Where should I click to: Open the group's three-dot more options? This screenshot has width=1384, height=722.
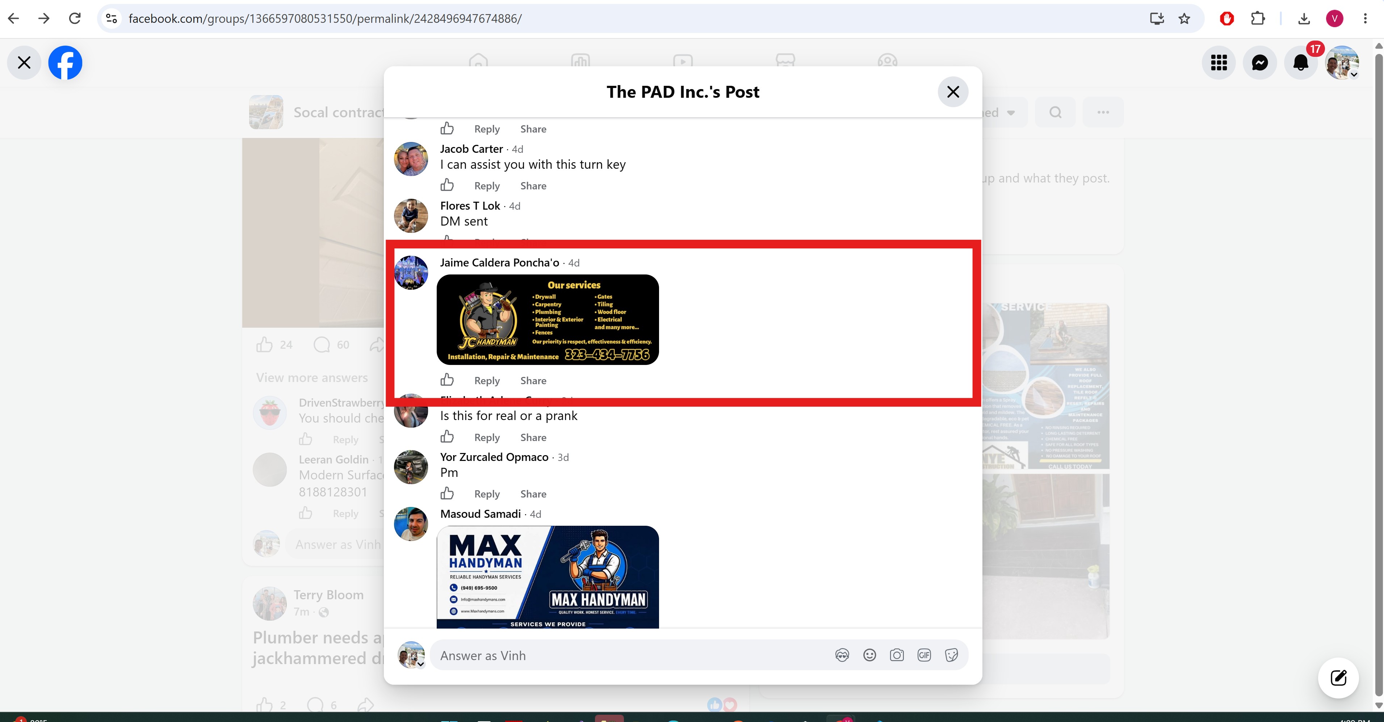tap(1103, 112)
